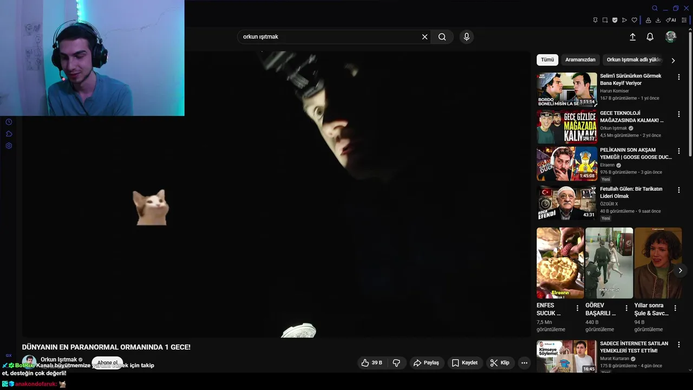Open the Easy Setup sliders icon
This screenshot has width=693, height=390.
pyautogui.click(x=684, y=20)
